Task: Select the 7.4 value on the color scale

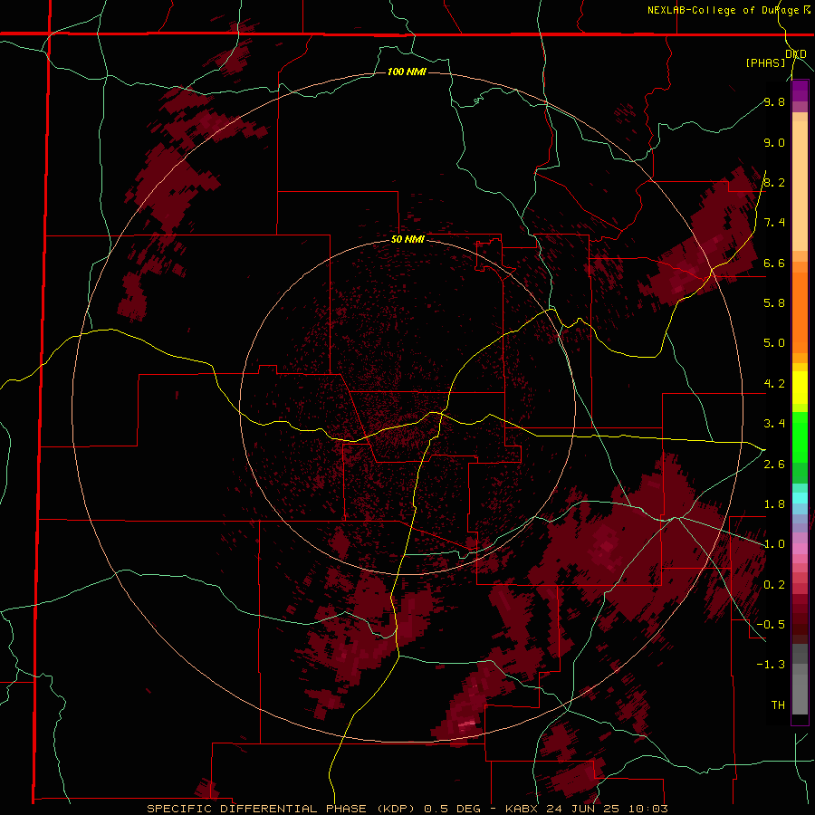Action: pos(774,223)
